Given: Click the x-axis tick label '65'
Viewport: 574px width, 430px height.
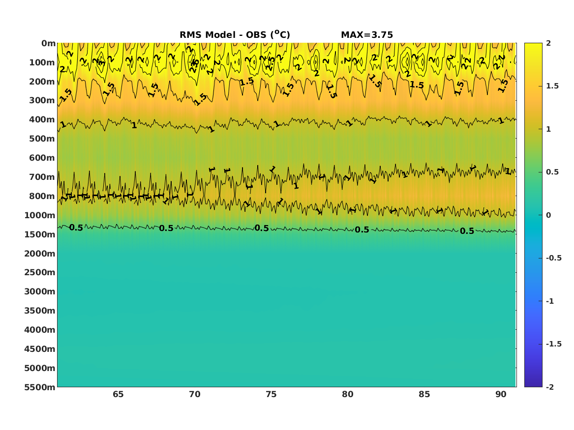Looking at the screenshot, I should click(x=118, y=394).
